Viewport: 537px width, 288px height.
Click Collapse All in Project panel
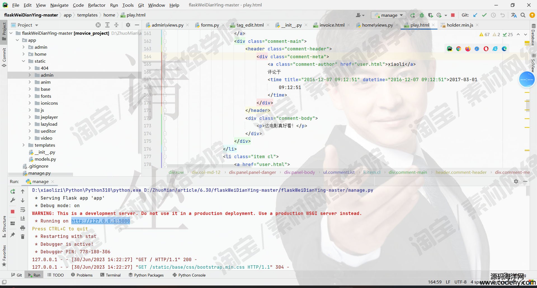116,25
